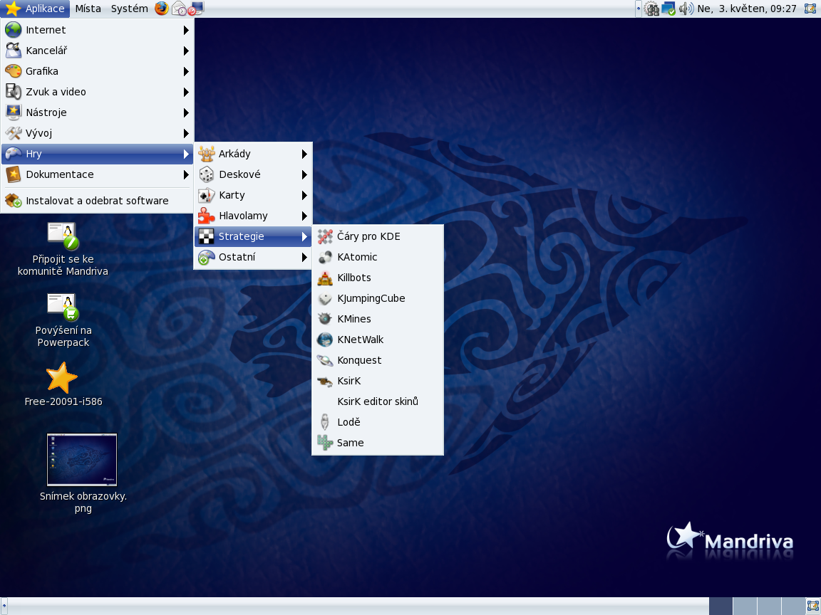Select the Hlavolamy submenu item
821x615 pixels.
click(x=253, y=216)
